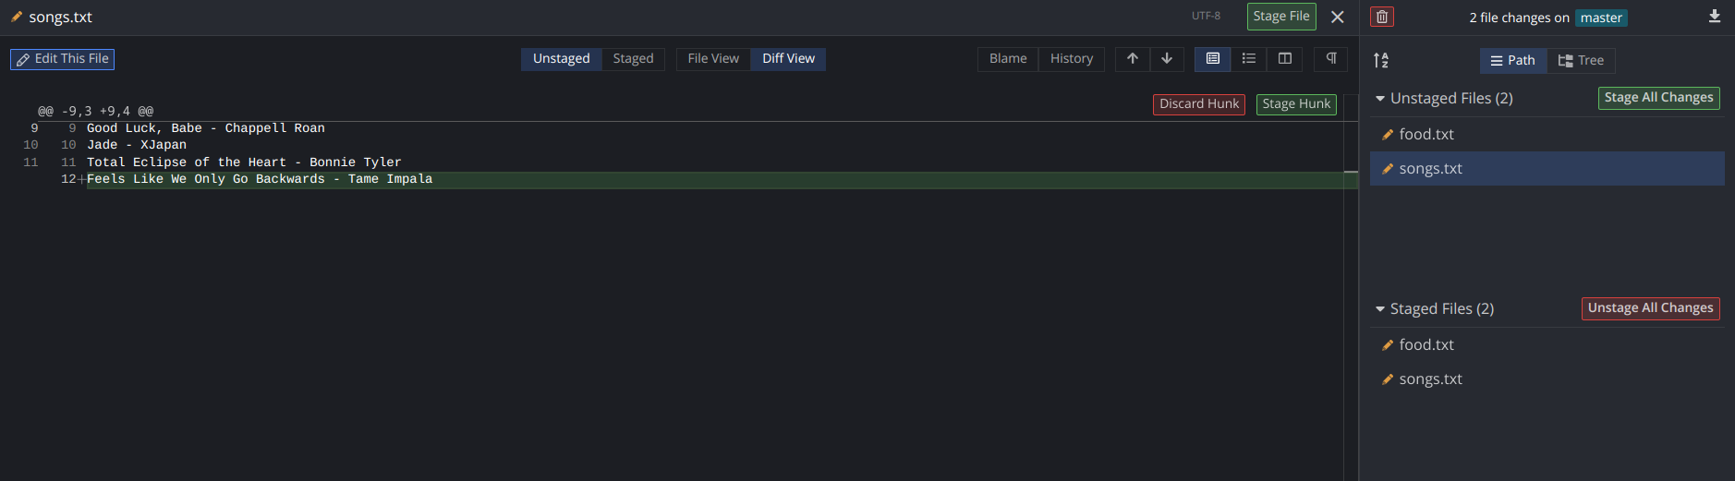Switch to the split side-by-side view icon
This screenshot has width=1735, height=481.
click(x=1284, y=59)
